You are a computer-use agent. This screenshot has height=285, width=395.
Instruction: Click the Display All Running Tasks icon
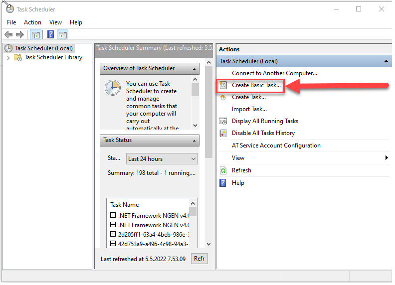(223, 121)
